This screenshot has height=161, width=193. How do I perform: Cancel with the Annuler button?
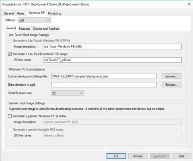(x=138, y=156)
